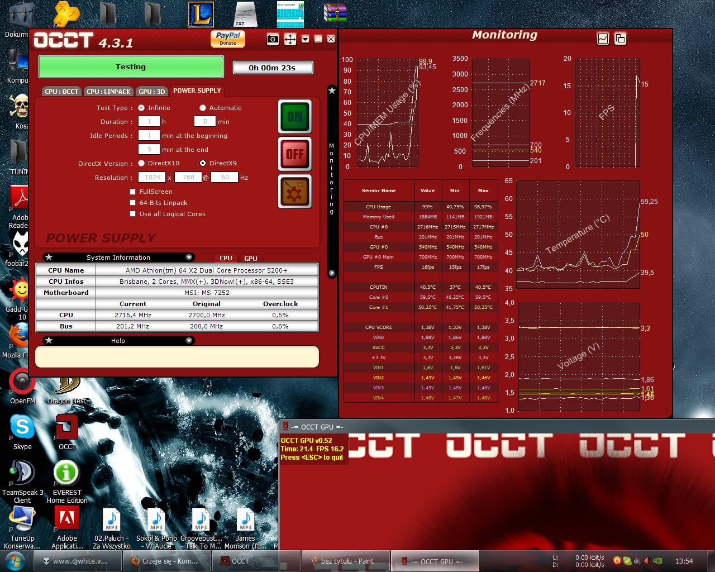This screenshot has width=715, height=572.
Task: Open League of Legends desktop shortcut
Action: (x=201, y=14)
